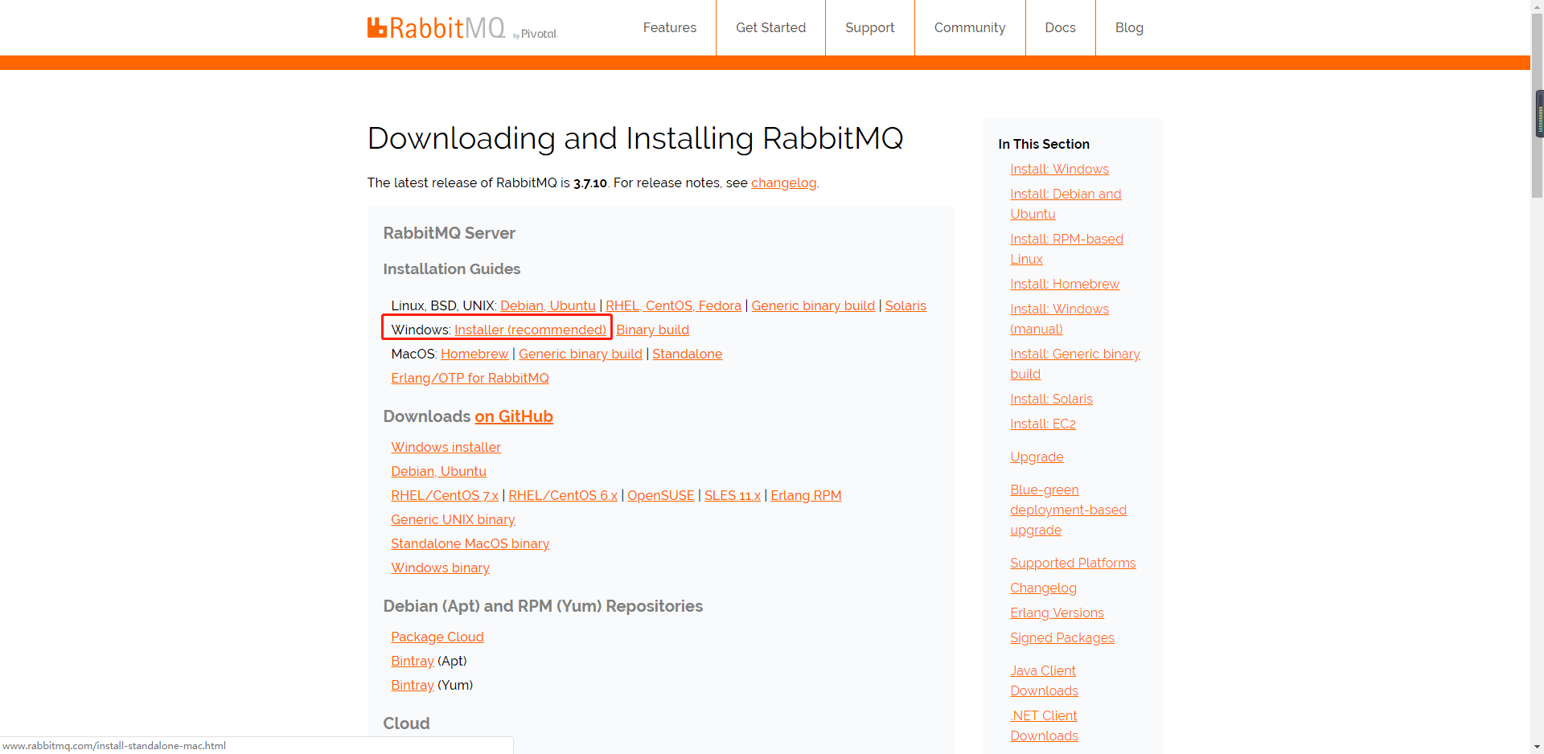Open Signed Packages link
1544x754 pixels.
pyautogui.click(x=1062, y=637)
